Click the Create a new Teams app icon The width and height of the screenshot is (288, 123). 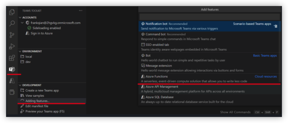(22, 90)
